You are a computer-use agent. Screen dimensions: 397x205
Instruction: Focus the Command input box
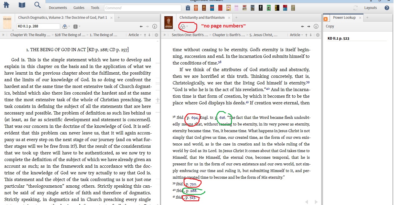coord(143,8)
